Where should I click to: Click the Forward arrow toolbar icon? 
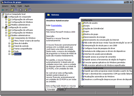[7, 10]
